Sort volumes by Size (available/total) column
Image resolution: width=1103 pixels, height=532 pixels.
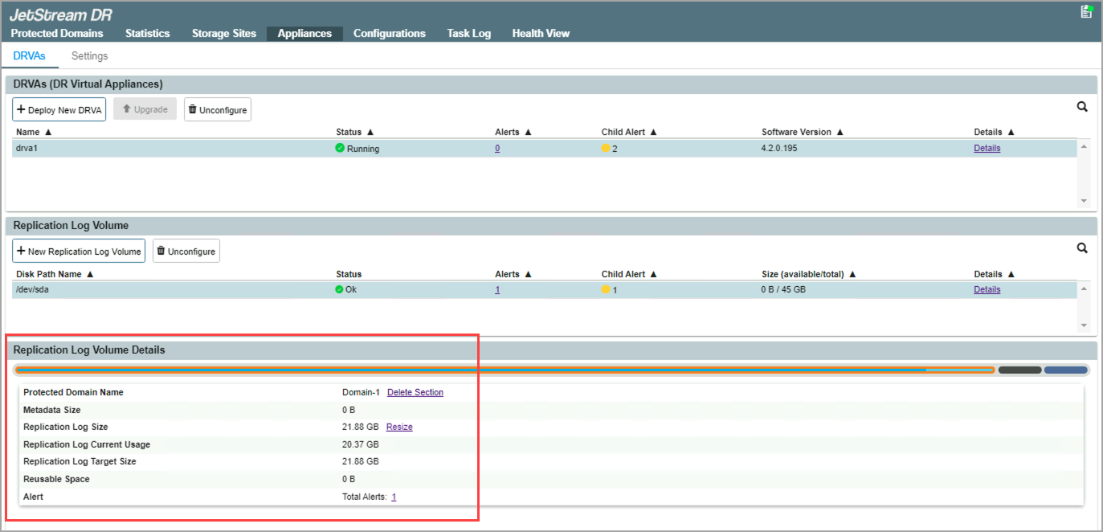[x=808, y=274]
